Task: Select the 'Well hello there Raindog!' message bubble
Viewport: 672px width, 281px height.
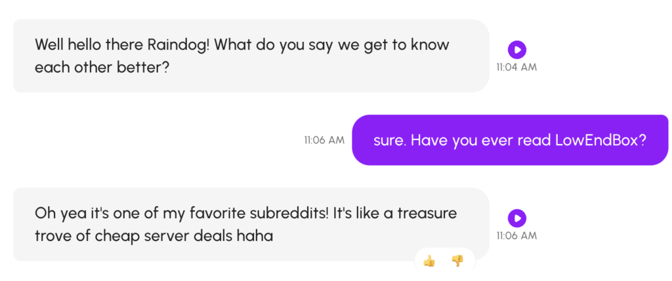Action: tap(251, 56)
